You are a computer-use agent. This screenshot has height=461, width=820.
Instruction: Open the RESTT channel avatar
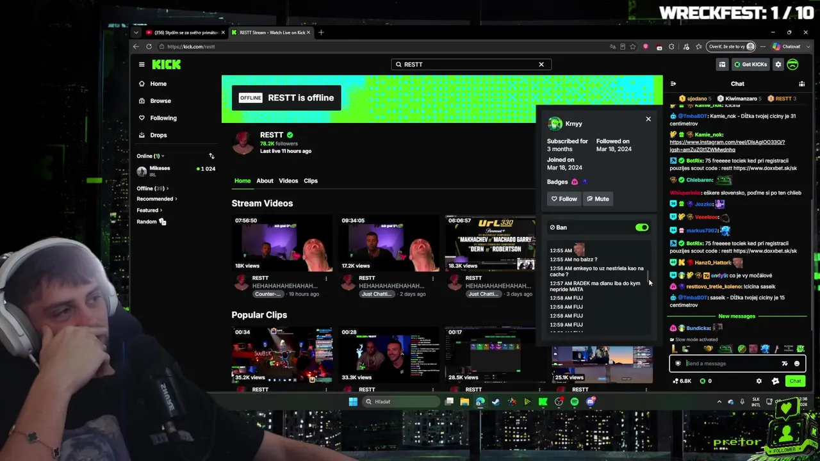243,143
